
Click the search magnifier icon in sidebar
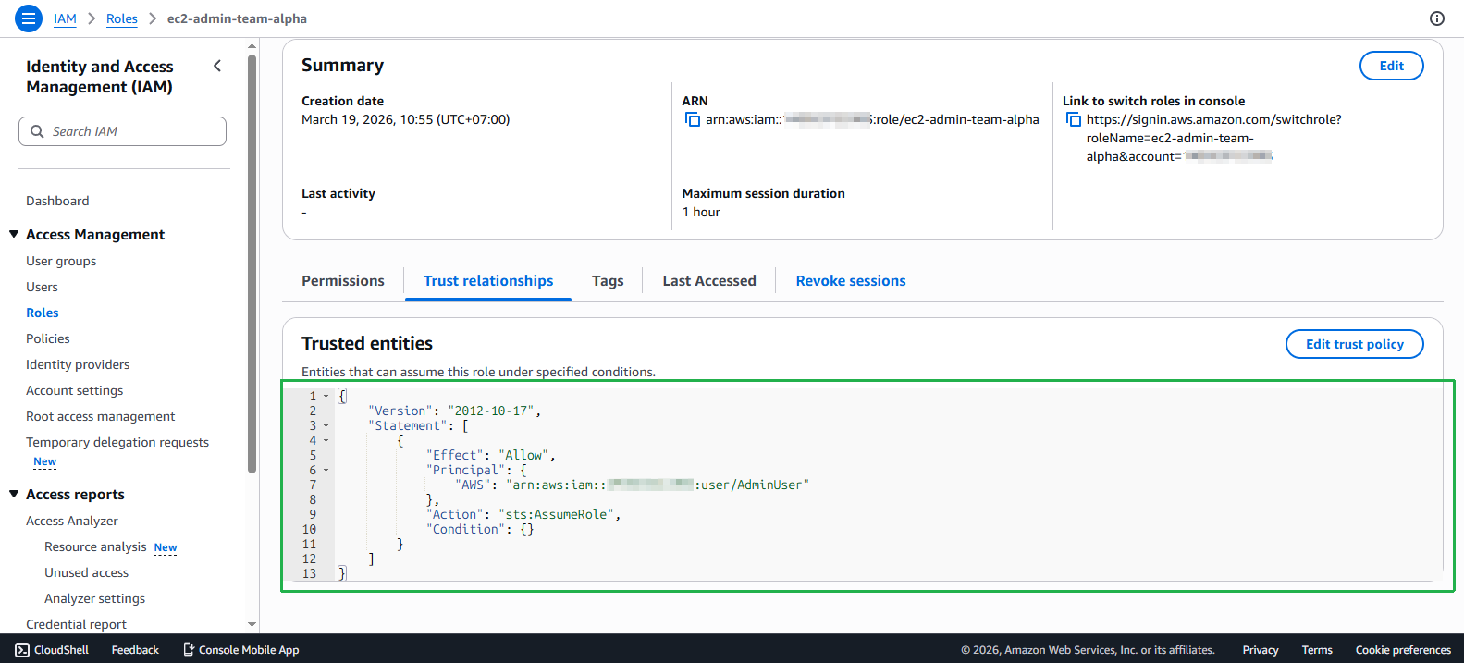point(37,131)
